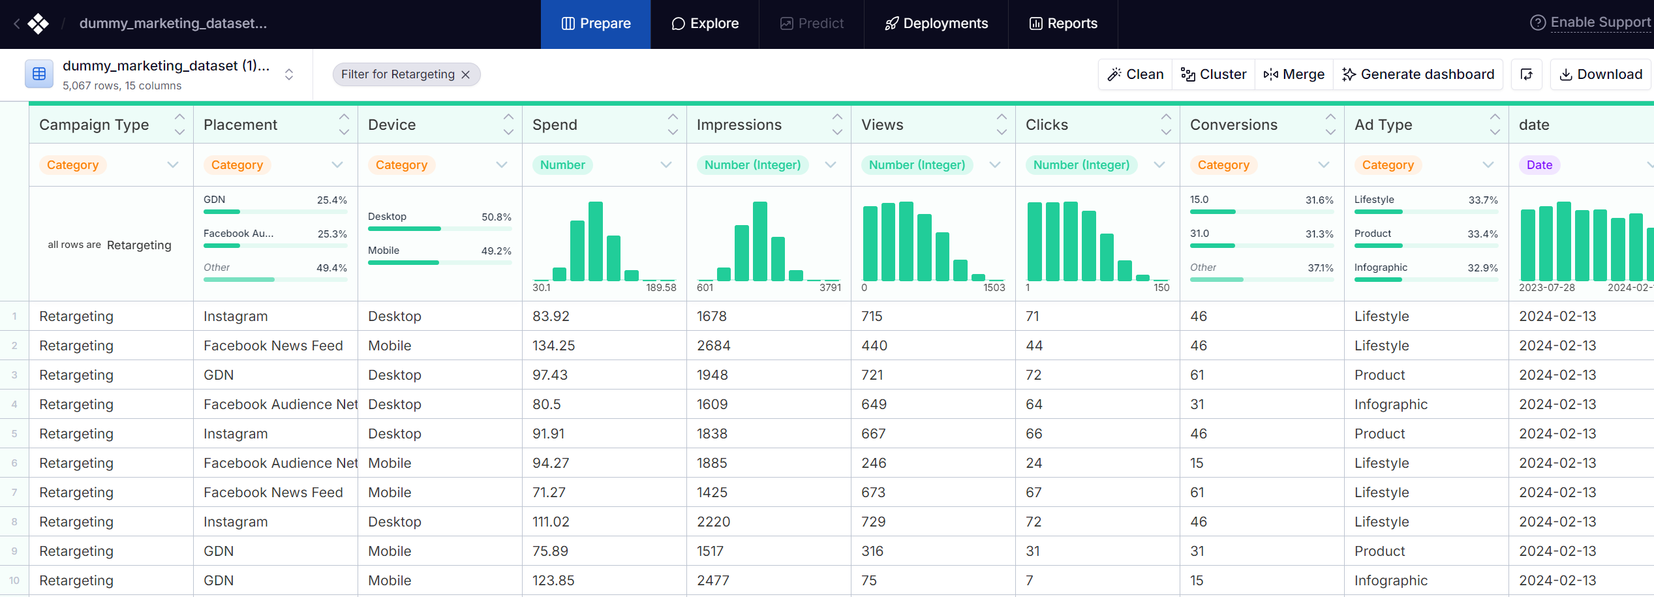Screen dimensions: 1654x597
Task: Open the Merge tool
Action: tap(1294, 74)
